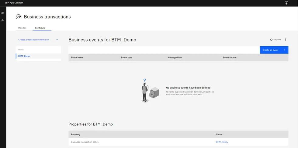Click the Business events for BTM_Demo heading
The height and width of the screenshot is (148, 298).
tap(102, 40)
